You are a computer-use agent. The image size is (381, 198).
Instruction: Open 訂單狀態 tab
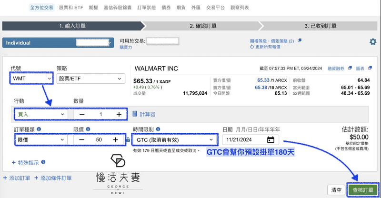click(x=147, y=8)
